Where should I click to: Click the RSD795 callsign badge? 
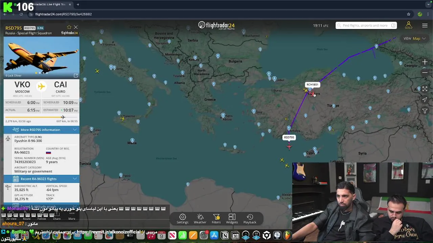pyautogui.click(x=29, y=28)
